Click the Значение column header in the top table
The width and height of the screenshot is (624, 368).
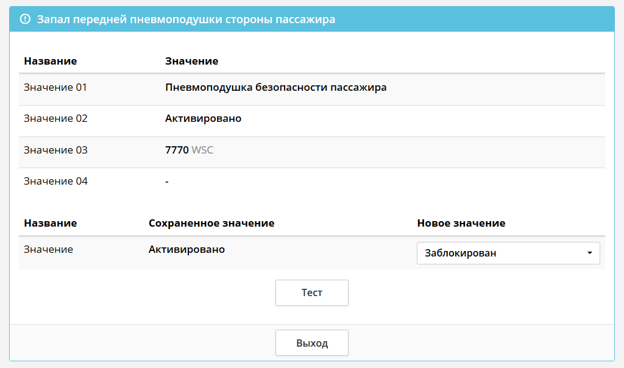(x=191, y=61)
